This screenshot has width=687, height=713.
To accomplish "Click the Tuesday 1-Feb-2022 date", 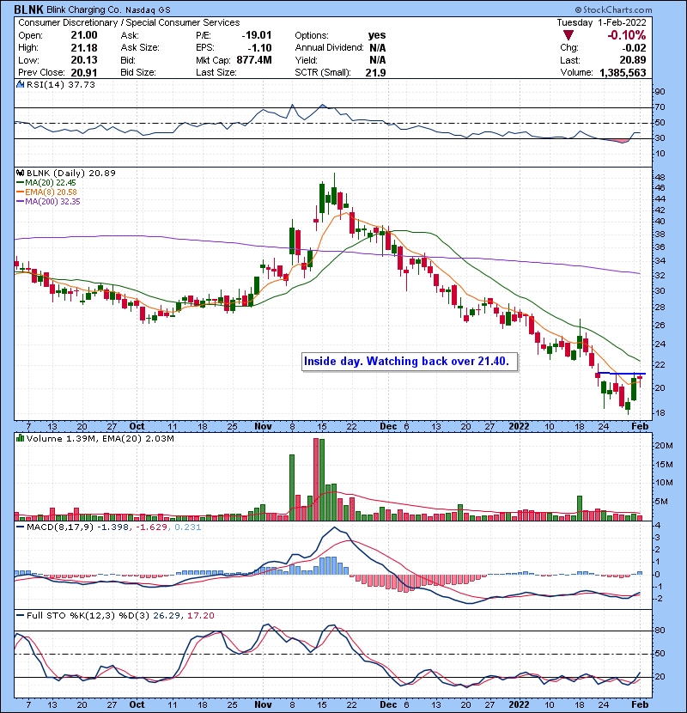I will 601,22.
